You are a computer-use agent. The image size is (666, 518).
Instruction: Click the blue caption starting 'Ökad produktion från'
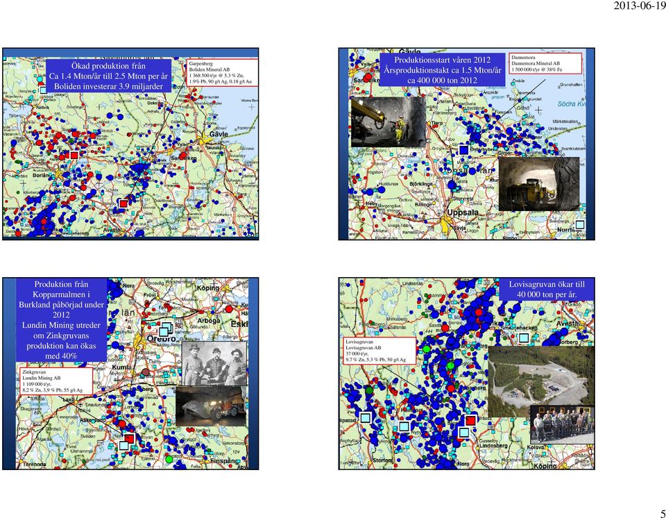click(108, 76)
